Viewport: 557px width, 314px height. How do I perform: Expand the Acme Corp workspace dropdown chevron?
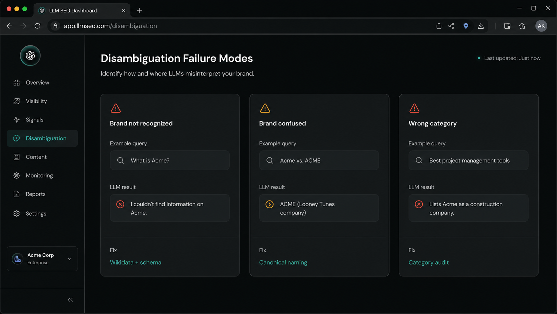pos(69,259)
